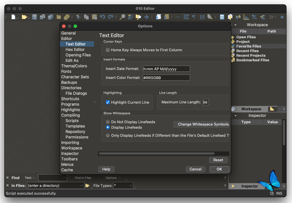Cancel the Options dialog

195,169
